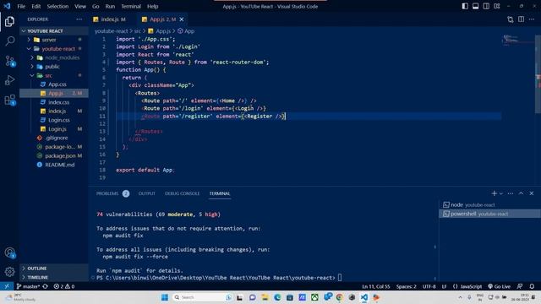
Task: Open the Explorer view in activity bar
Action: 9,22
